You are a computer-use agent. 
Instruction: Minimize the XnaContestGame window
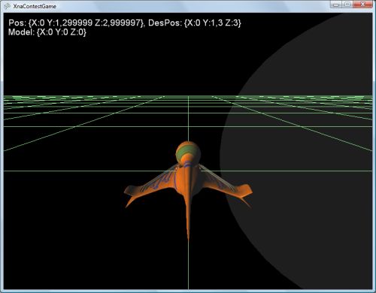pyautogui.click(x=336, y=5)
